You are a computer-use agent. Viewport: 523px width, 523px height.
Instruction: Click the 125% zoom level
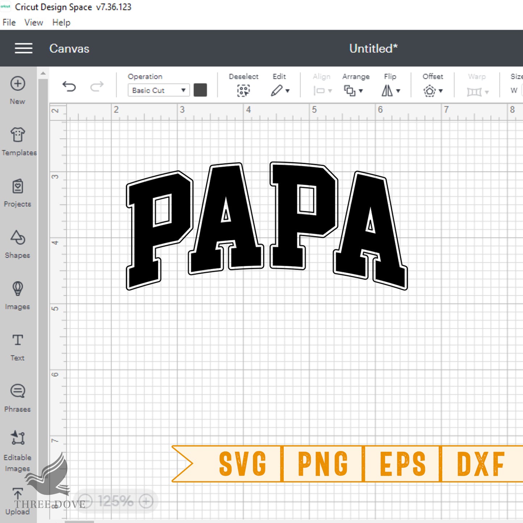point(116,501)
